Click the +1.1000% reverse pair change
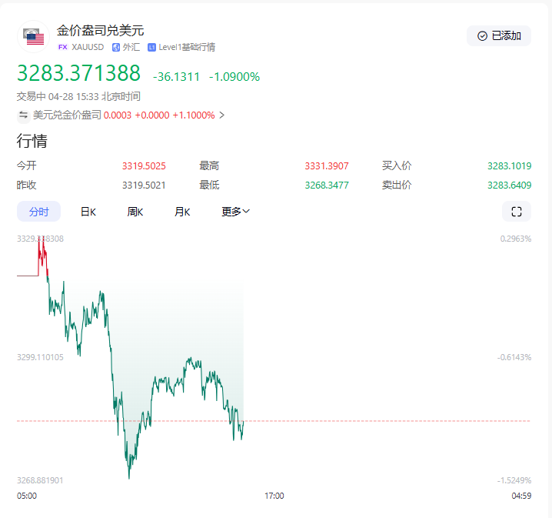552x518 pixels. click(194, 115)
